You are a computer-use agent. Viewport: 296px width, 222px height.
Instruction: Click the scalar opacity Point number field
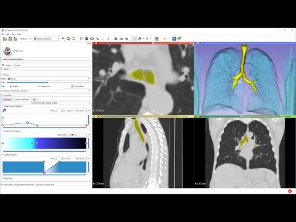tap(59, 110)
